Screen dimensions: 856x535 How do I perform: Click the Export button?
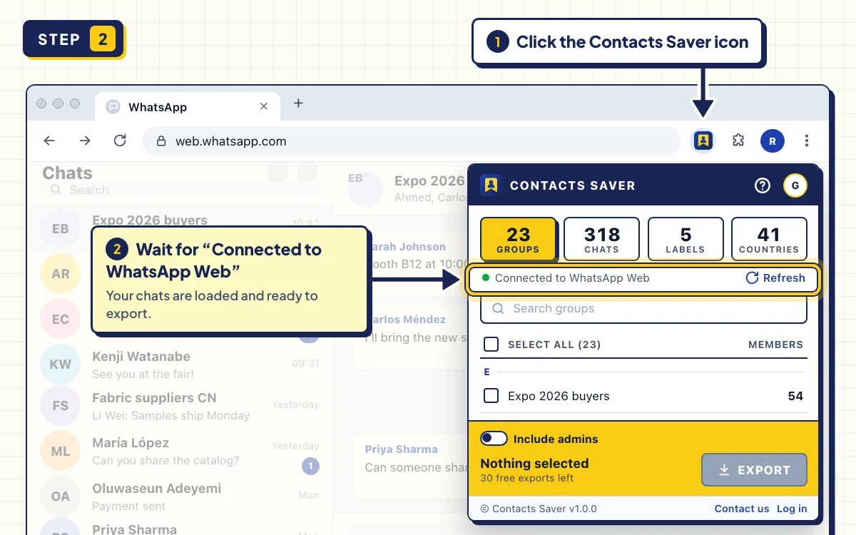pyautogui.click(x=754, y=470)
